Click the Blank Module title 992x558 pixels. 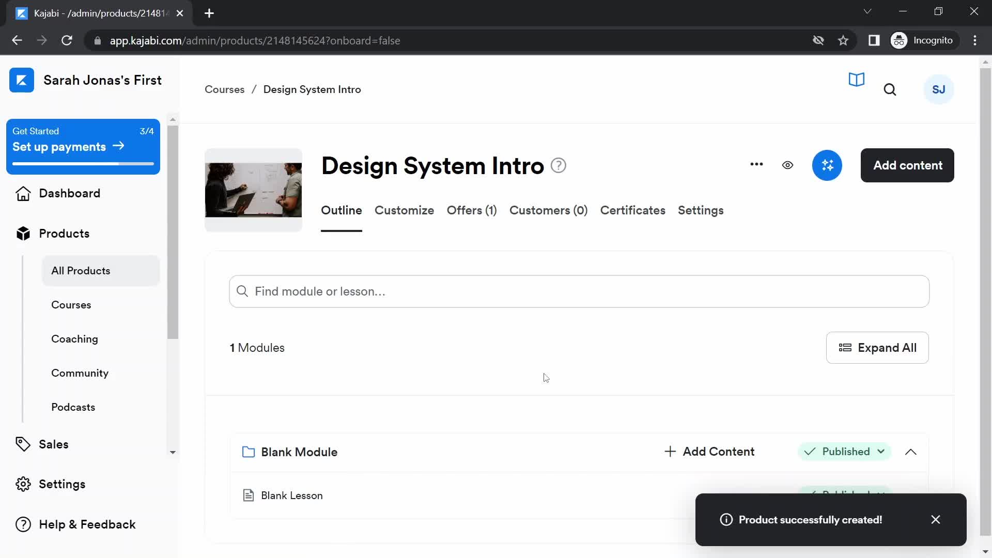click(299, 452)
